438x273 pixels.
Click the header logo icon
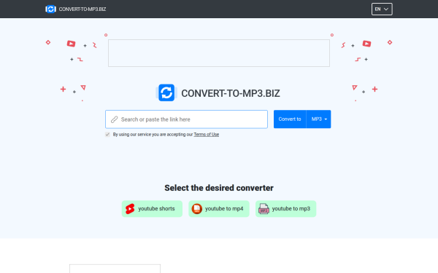pos(50,9)
